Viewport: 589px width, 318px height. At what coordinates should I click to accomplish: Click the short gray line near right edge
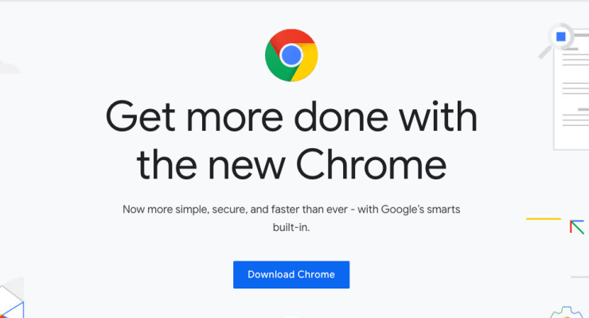[x=579, y=277]
